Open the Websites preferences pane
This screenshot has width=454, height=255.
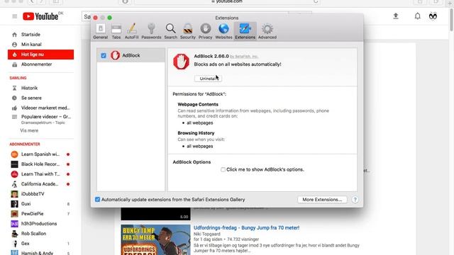coord(223,31)
